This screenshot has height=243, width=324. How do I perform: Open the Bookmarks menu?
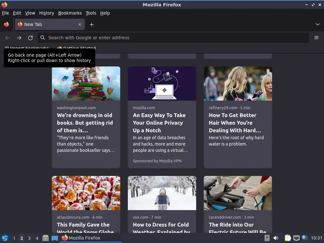tap(70, 13)
